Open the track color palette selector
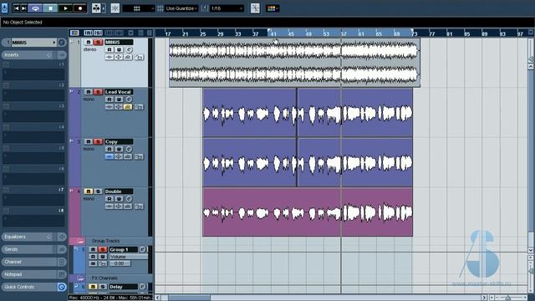Viewport: 535px width, 301px height. click(273, 8)
